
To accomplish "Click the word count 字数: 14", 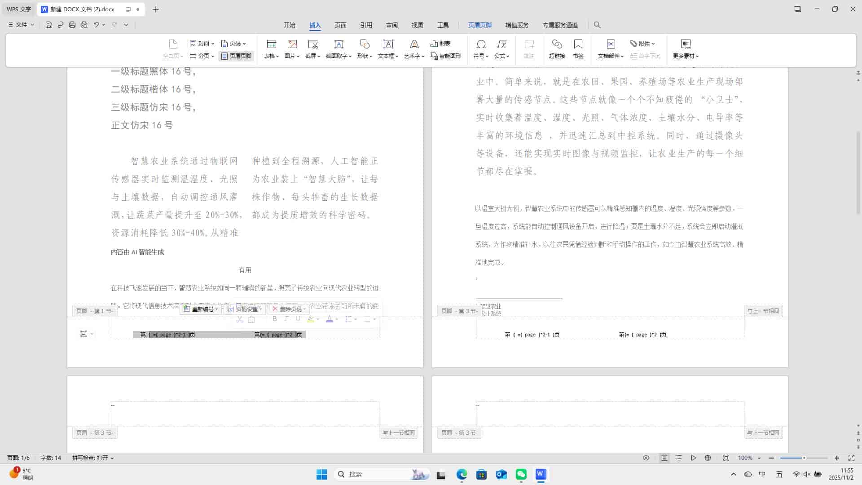I will (51, 458).
